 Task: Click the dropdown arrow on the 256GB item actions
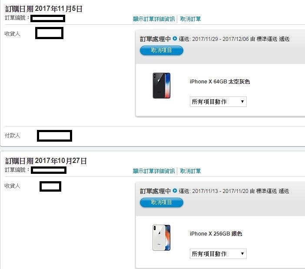coord(242,254)
